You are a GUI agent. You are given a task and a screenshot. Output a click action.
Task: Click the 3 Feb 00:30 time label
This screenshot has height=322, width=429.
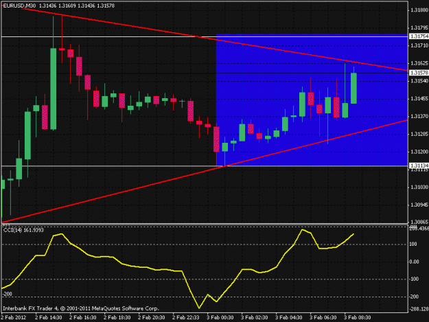pyautogui.click(x=220, y=317)
